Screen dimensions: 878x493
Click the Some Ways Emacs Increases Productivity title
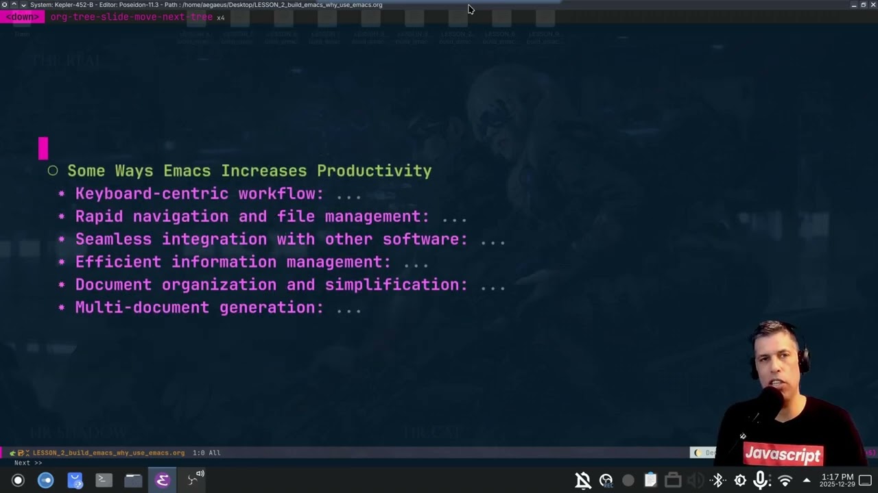click(x=250, y=171)
